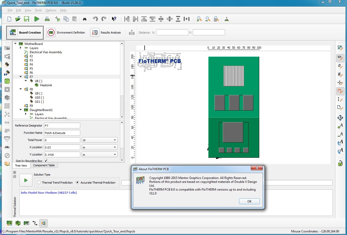Click the tree view vertical scrollbar
347x235 pixels.
coord(122,80)
